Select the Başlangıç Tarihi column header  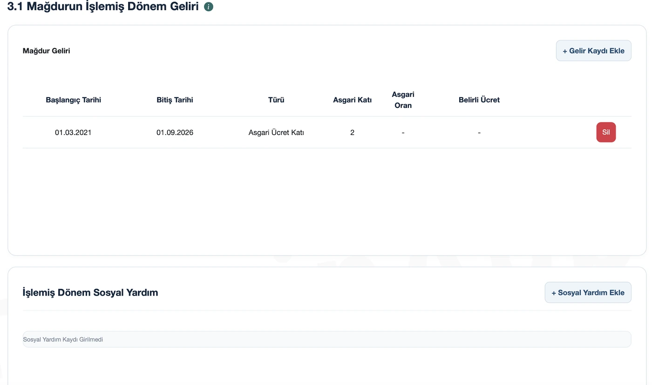73,100
